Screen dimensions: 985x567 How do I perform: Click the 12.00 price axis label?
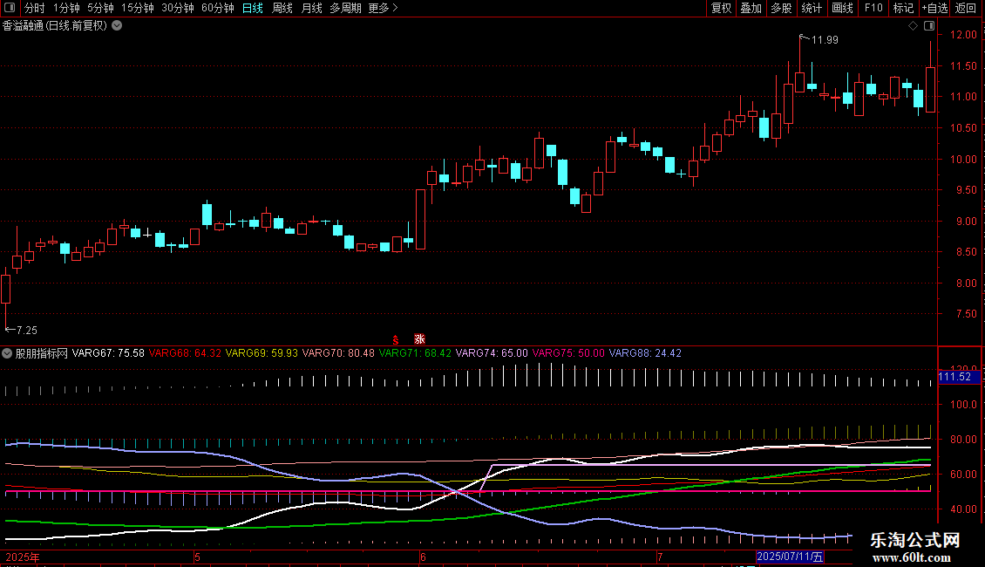tap(963, 35)
